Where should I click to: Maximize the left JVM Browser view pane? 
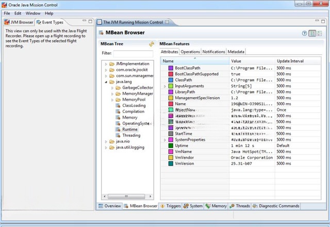(90, 21)
